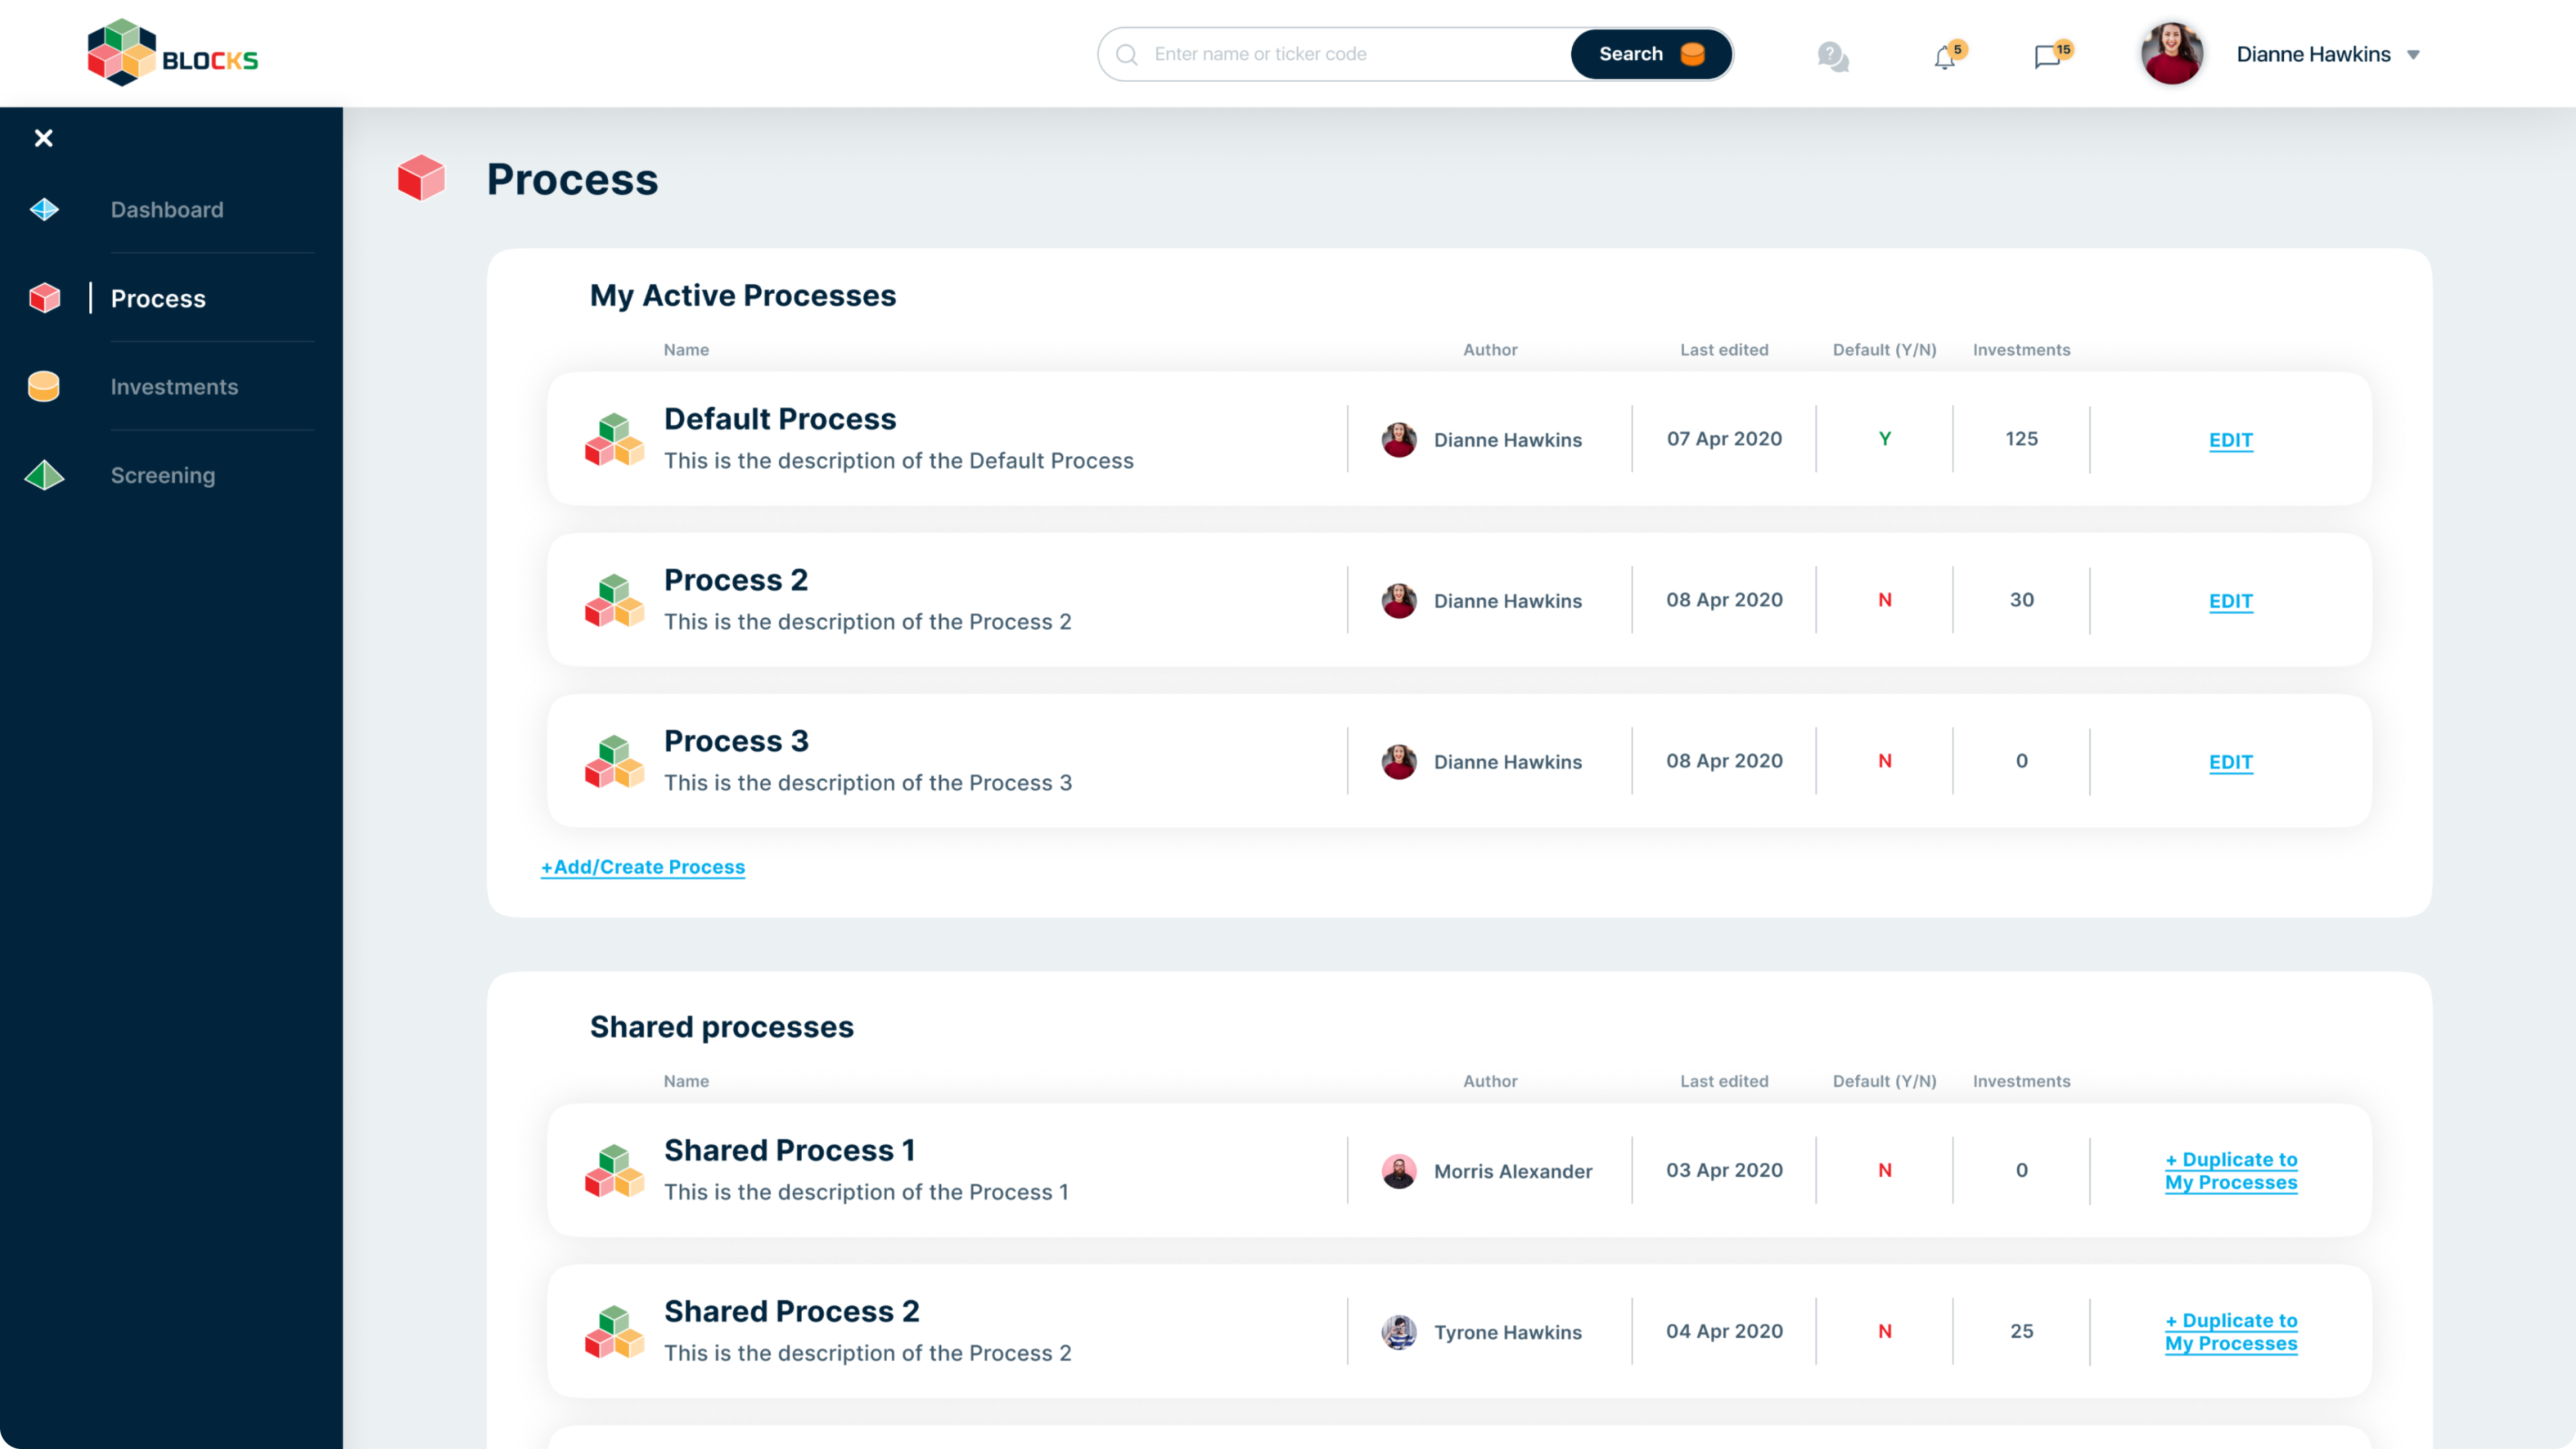Expand user menu dropdown arrow
The image size is (2576, 1449).
[x=2413, y=55]
